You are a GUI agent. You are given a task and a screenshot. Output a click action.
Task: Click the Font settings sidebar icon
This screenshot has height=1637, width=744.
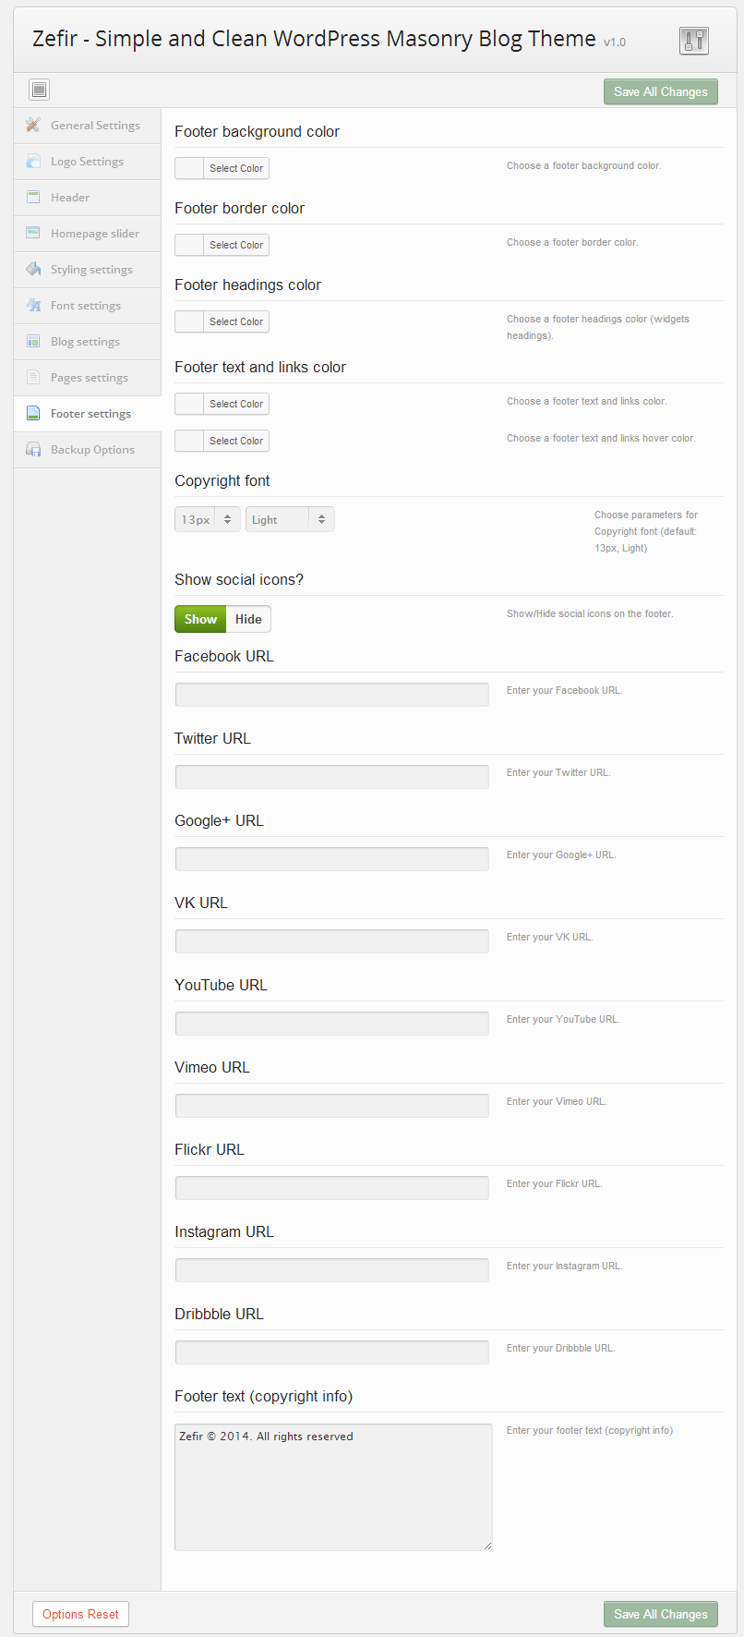[x=33, y=305]
